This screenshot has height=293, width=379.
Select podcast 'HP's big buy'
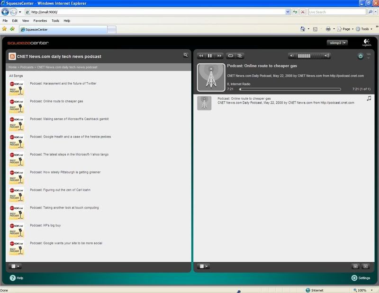pyautogui.click(x=45, y=225)
